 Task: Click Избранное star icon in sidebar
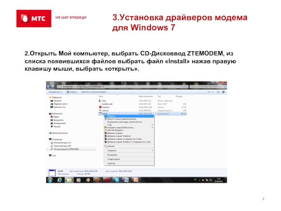point(50,97)
